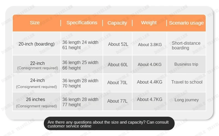Image resolution: width=219 pixels, height=136 pixels.
Task: Click the About 77L capacity cell
Action: tap(117, 101)
